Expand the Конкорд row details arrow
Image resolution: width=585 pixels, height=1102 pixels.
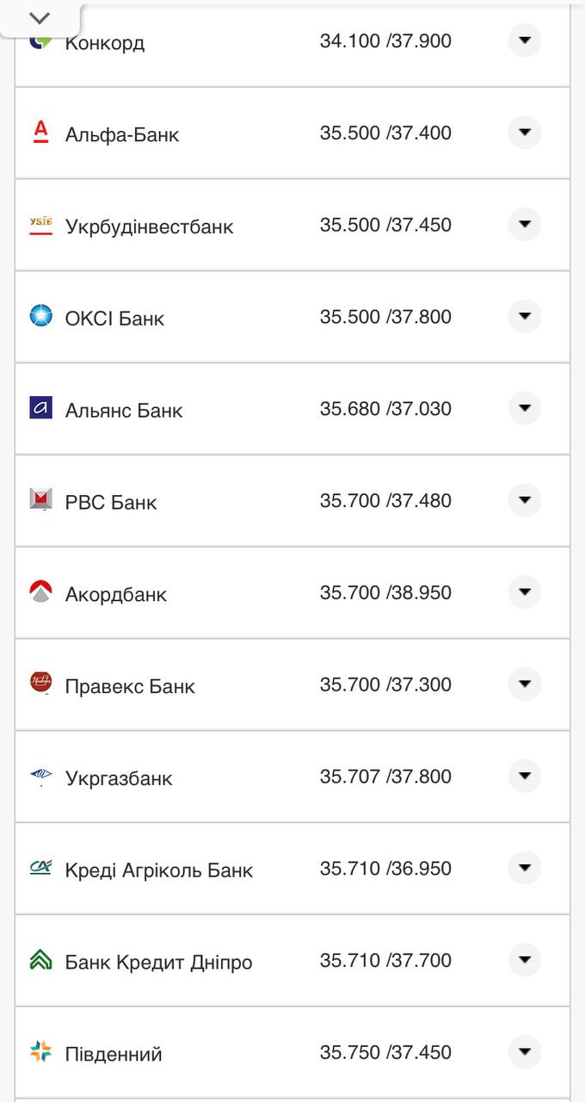coord(524,40)
